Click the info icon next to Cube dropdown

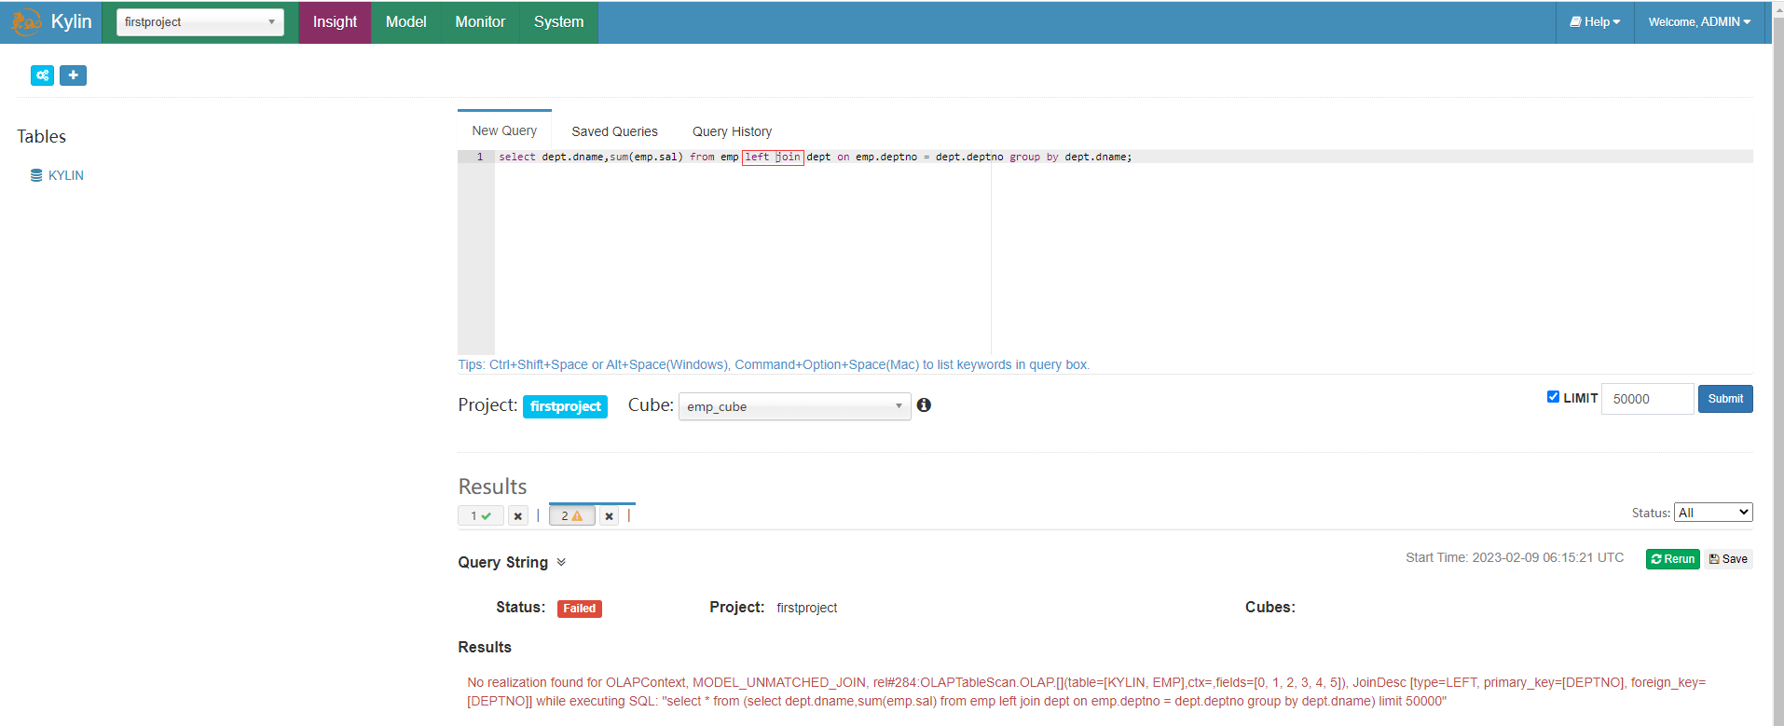point(924,404)
